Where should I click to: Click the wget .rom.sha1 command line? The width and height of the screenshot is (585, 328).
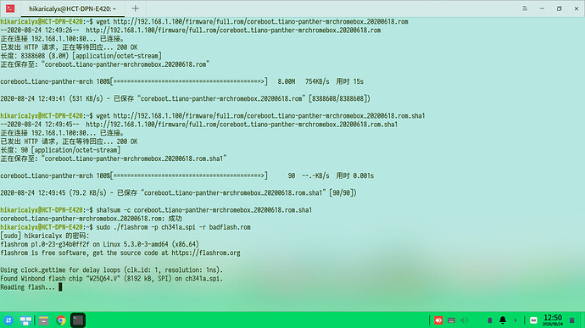[x=213, y=116]
